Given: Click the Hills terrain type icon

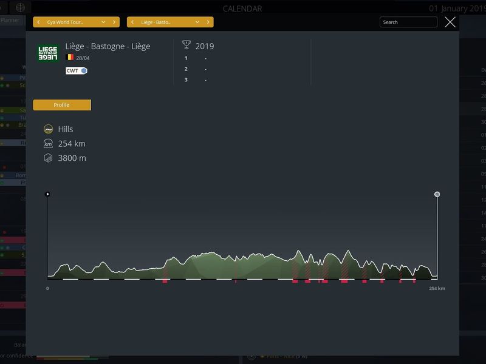Looking at the screenshot, I should (x=48, y=129).
